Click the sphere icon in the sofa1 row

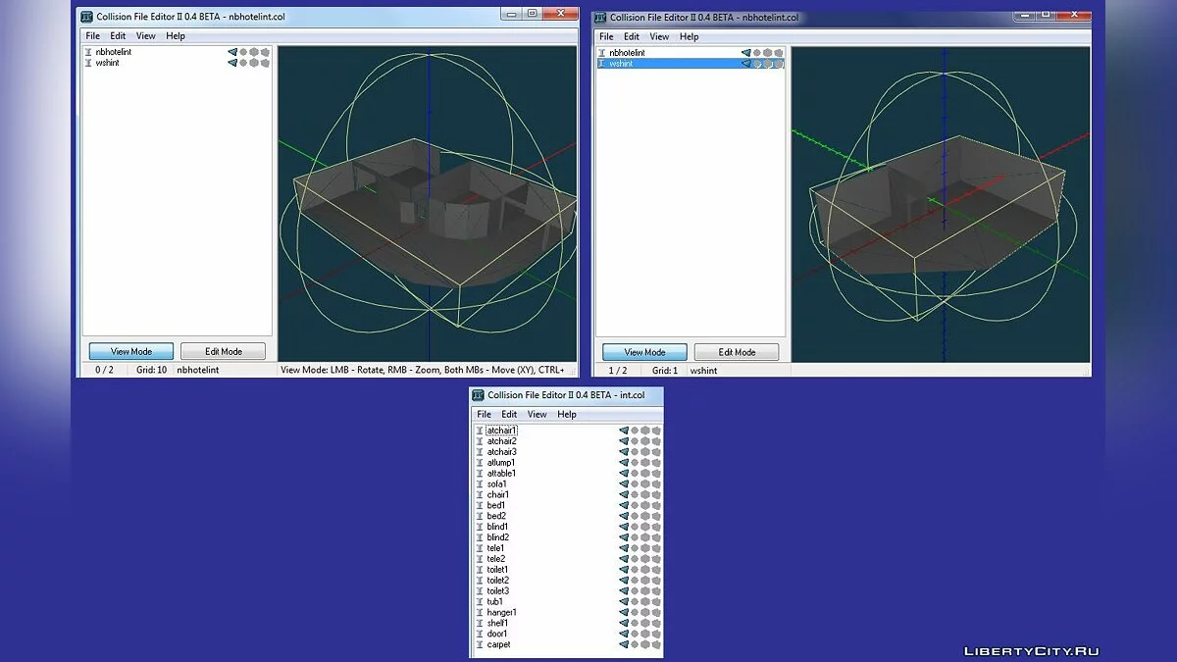[635, 484]
